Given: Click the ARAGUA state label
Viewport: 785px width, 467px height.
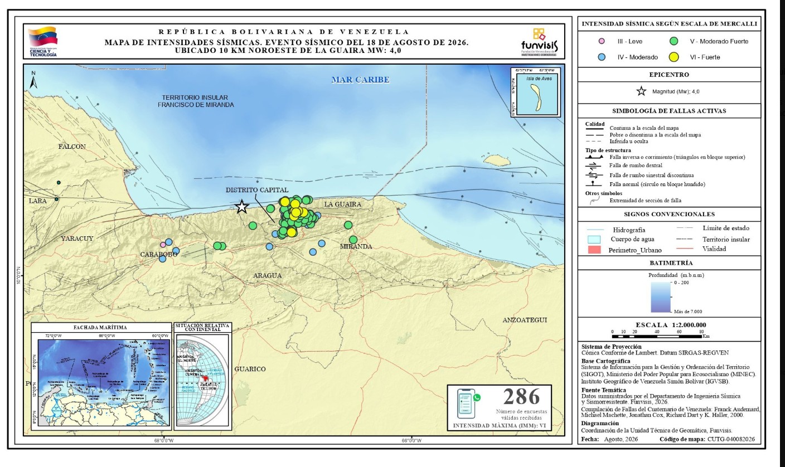Looking at the screenshot, I should point(267,276).
